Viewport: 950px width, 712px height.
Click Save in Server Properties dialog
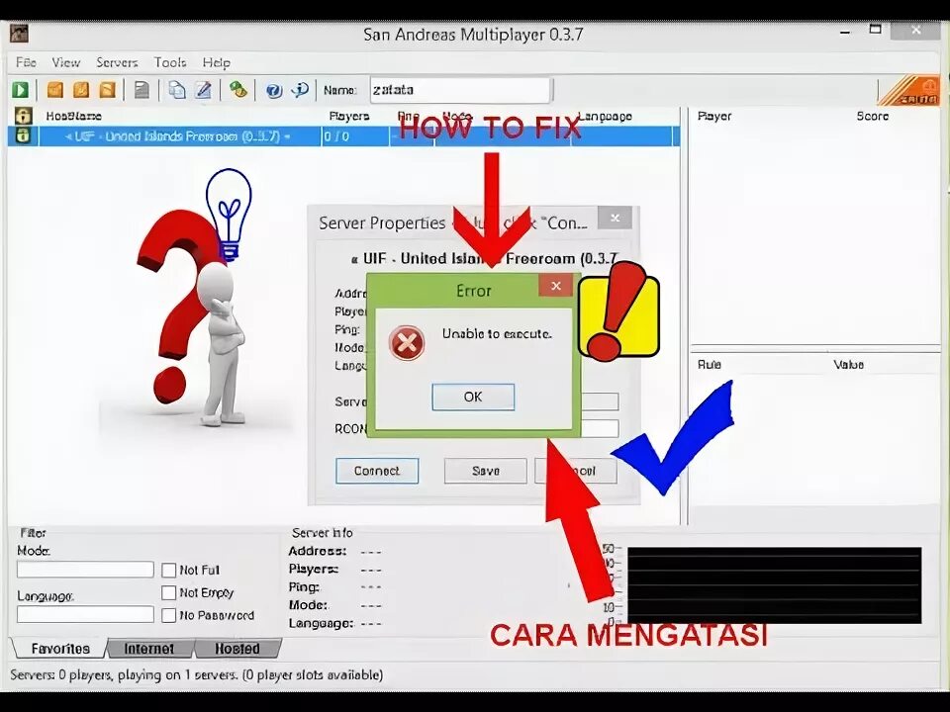click(x=485, y=471)
